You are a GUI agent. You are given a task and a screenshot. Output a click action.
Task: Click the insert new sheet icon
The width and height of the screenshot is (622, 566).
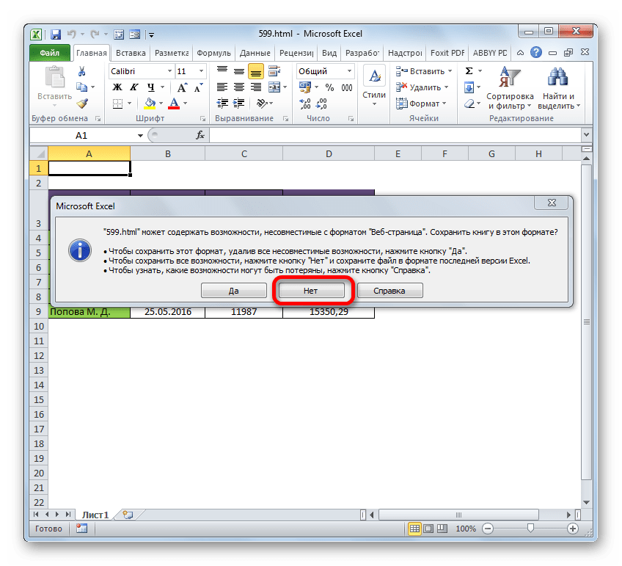pyautogui.click(x=128, y=515)
